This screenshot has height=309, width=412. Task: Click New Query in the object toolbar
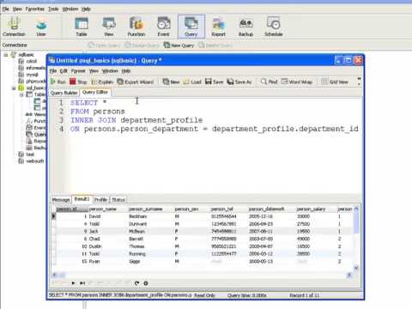(179, 45)
